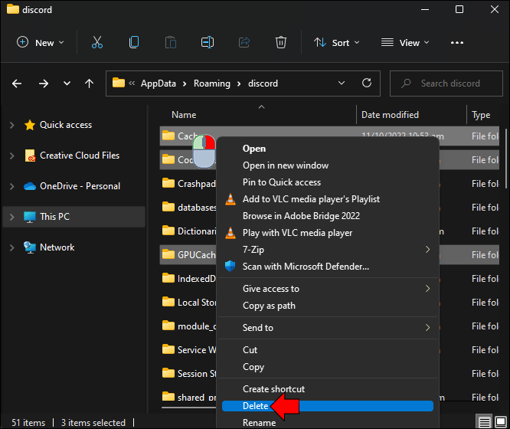Click the trash Delete icon in toolbar

tap(281, 42)
